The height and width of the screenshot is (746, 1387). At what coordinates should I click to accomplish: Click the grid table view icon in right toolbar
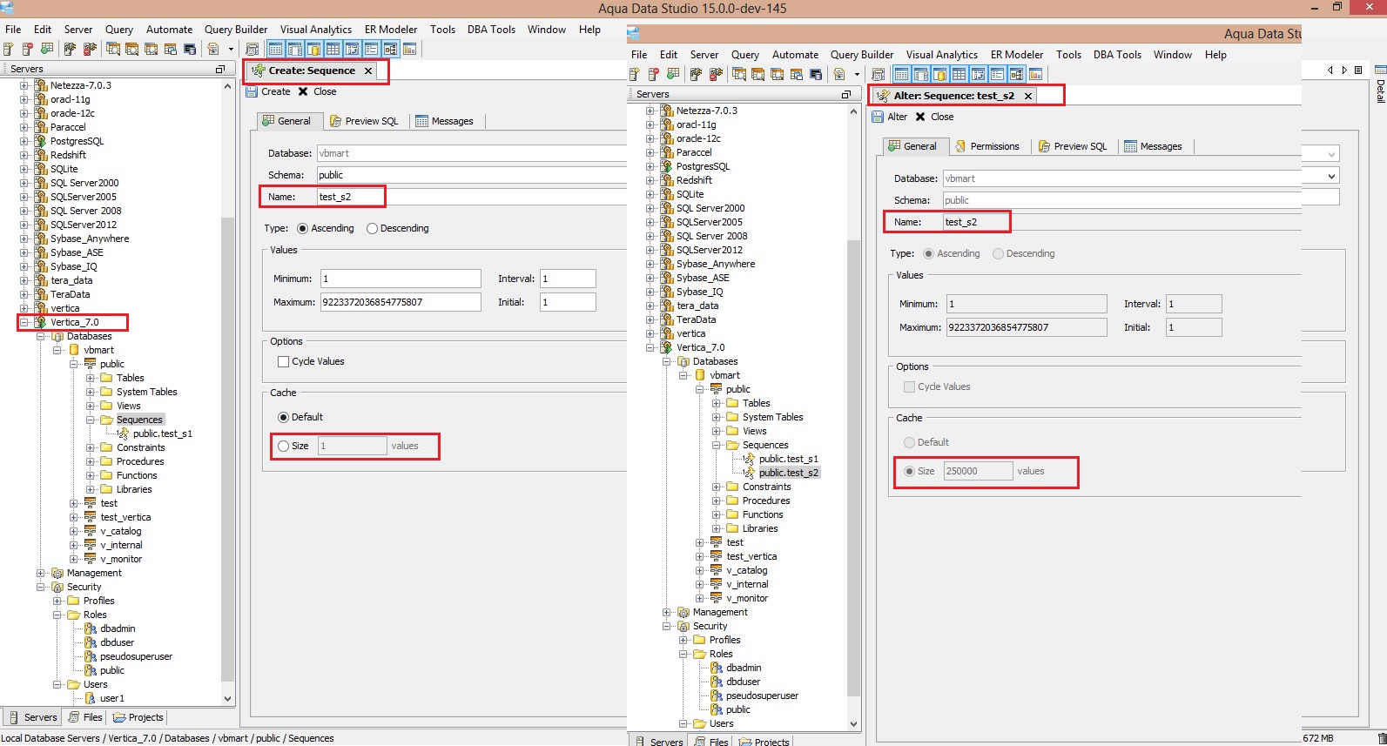pyautogui.click(x=959, y=75)
